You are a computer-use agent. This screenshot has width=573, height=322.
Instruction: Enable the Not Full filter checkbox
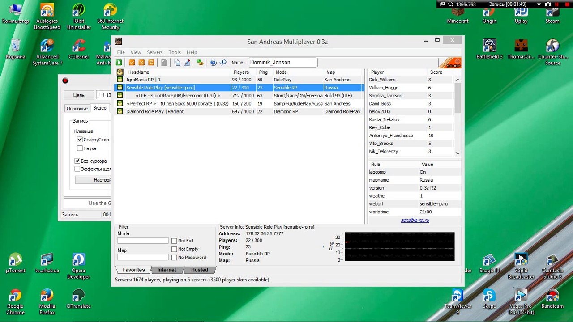[x=174, y=241]
